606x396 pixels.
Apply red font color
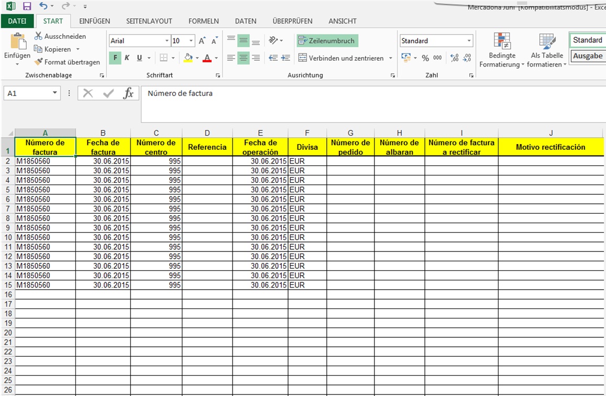(x=207, y=58)
